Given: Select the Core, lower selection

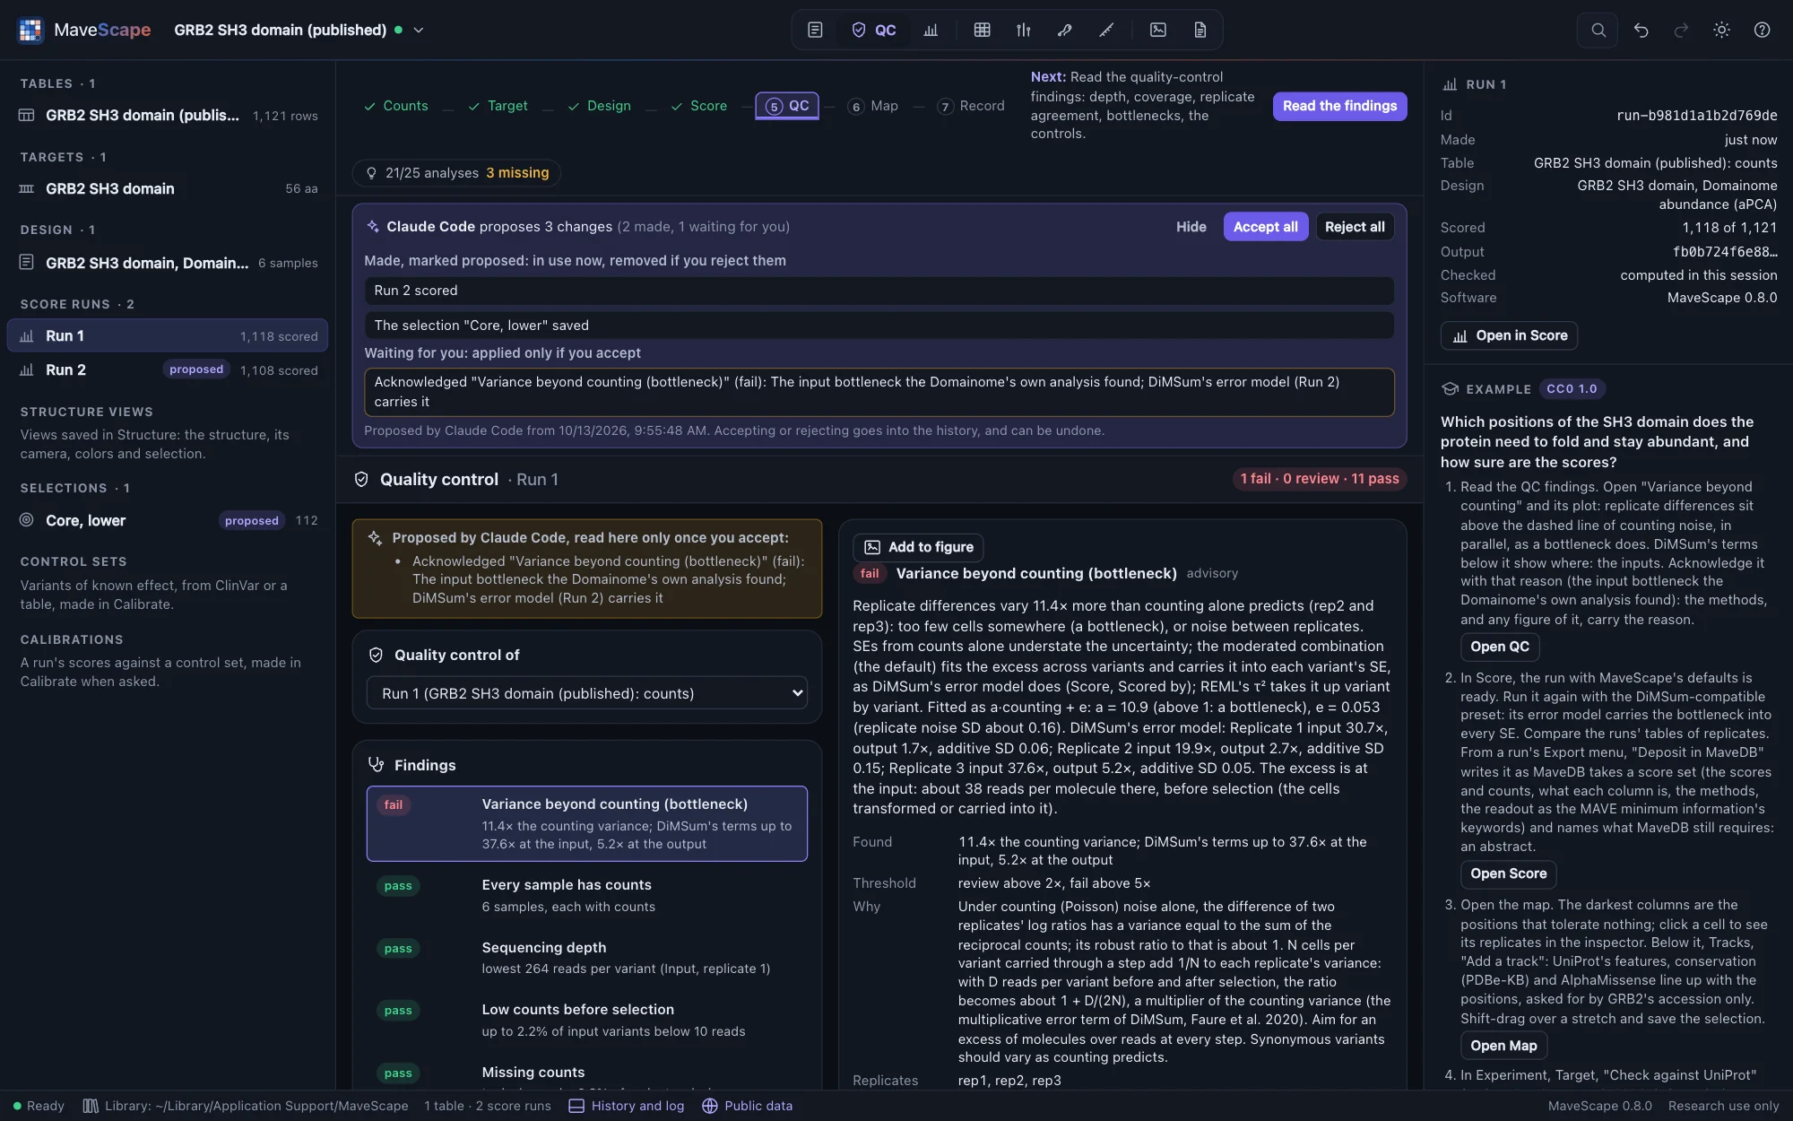Looking at the screenshot, I should (168, 520).
